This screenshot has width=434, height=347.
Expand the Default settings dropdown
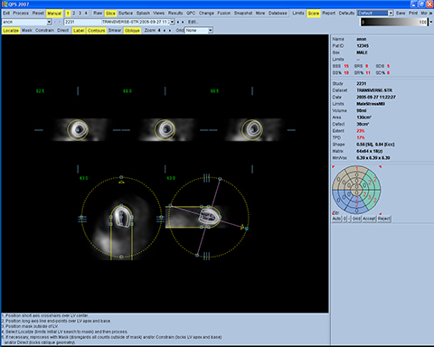pyautogui.click(x=391, y=13)
